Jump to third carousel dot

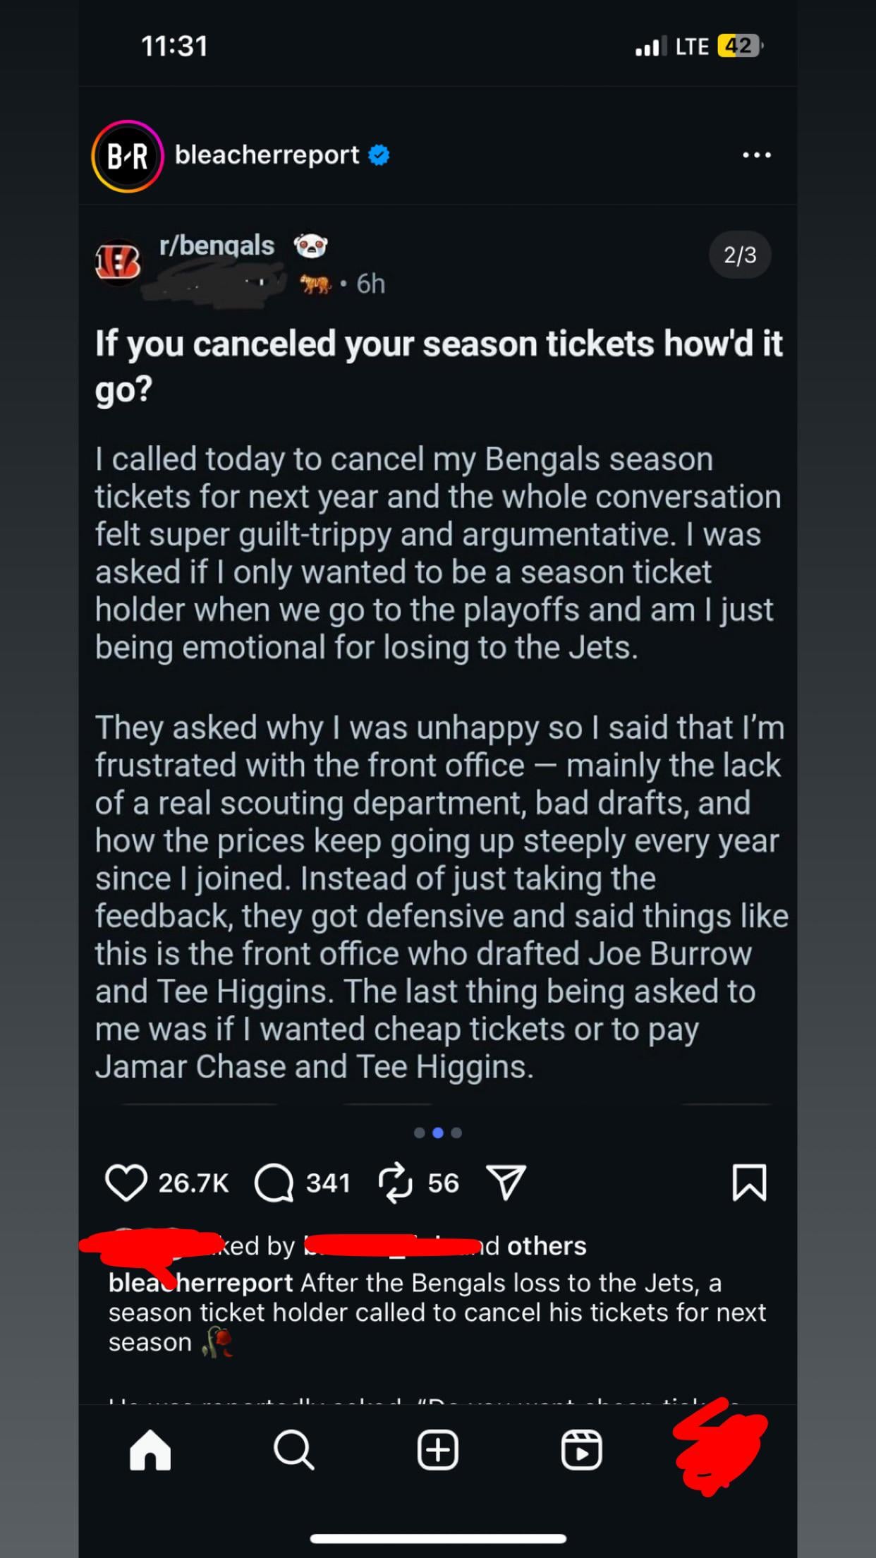click(456, 1133)
